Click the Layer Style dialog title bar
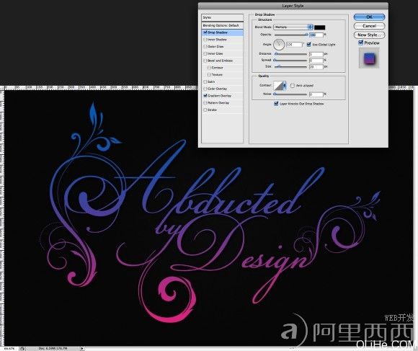 pos(293,6)
